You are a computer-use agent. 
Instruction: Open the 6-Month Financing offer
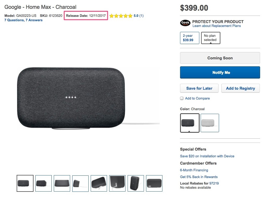pos(194,170)
